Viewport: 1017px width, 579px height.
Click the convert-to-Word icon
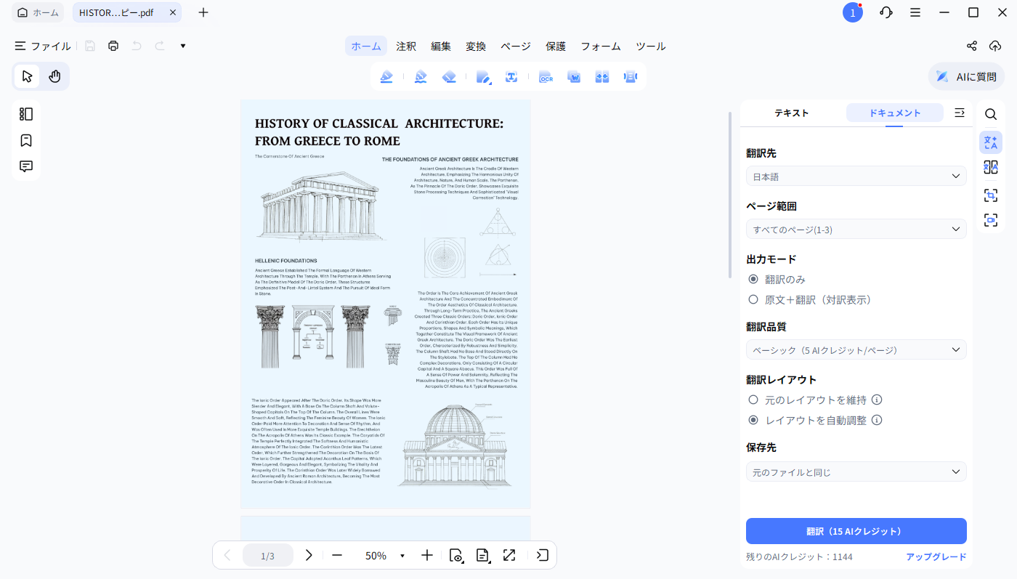click(x=574, y=77)
